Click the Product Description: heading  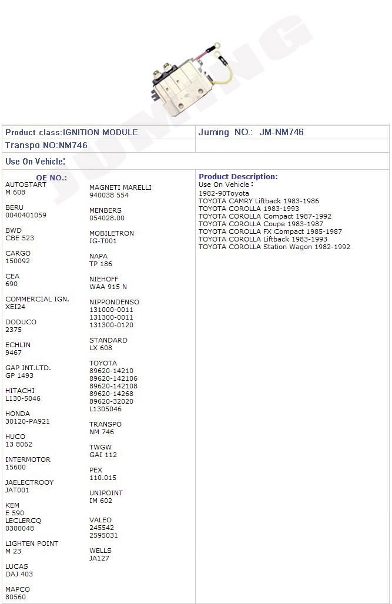point(238,176)
